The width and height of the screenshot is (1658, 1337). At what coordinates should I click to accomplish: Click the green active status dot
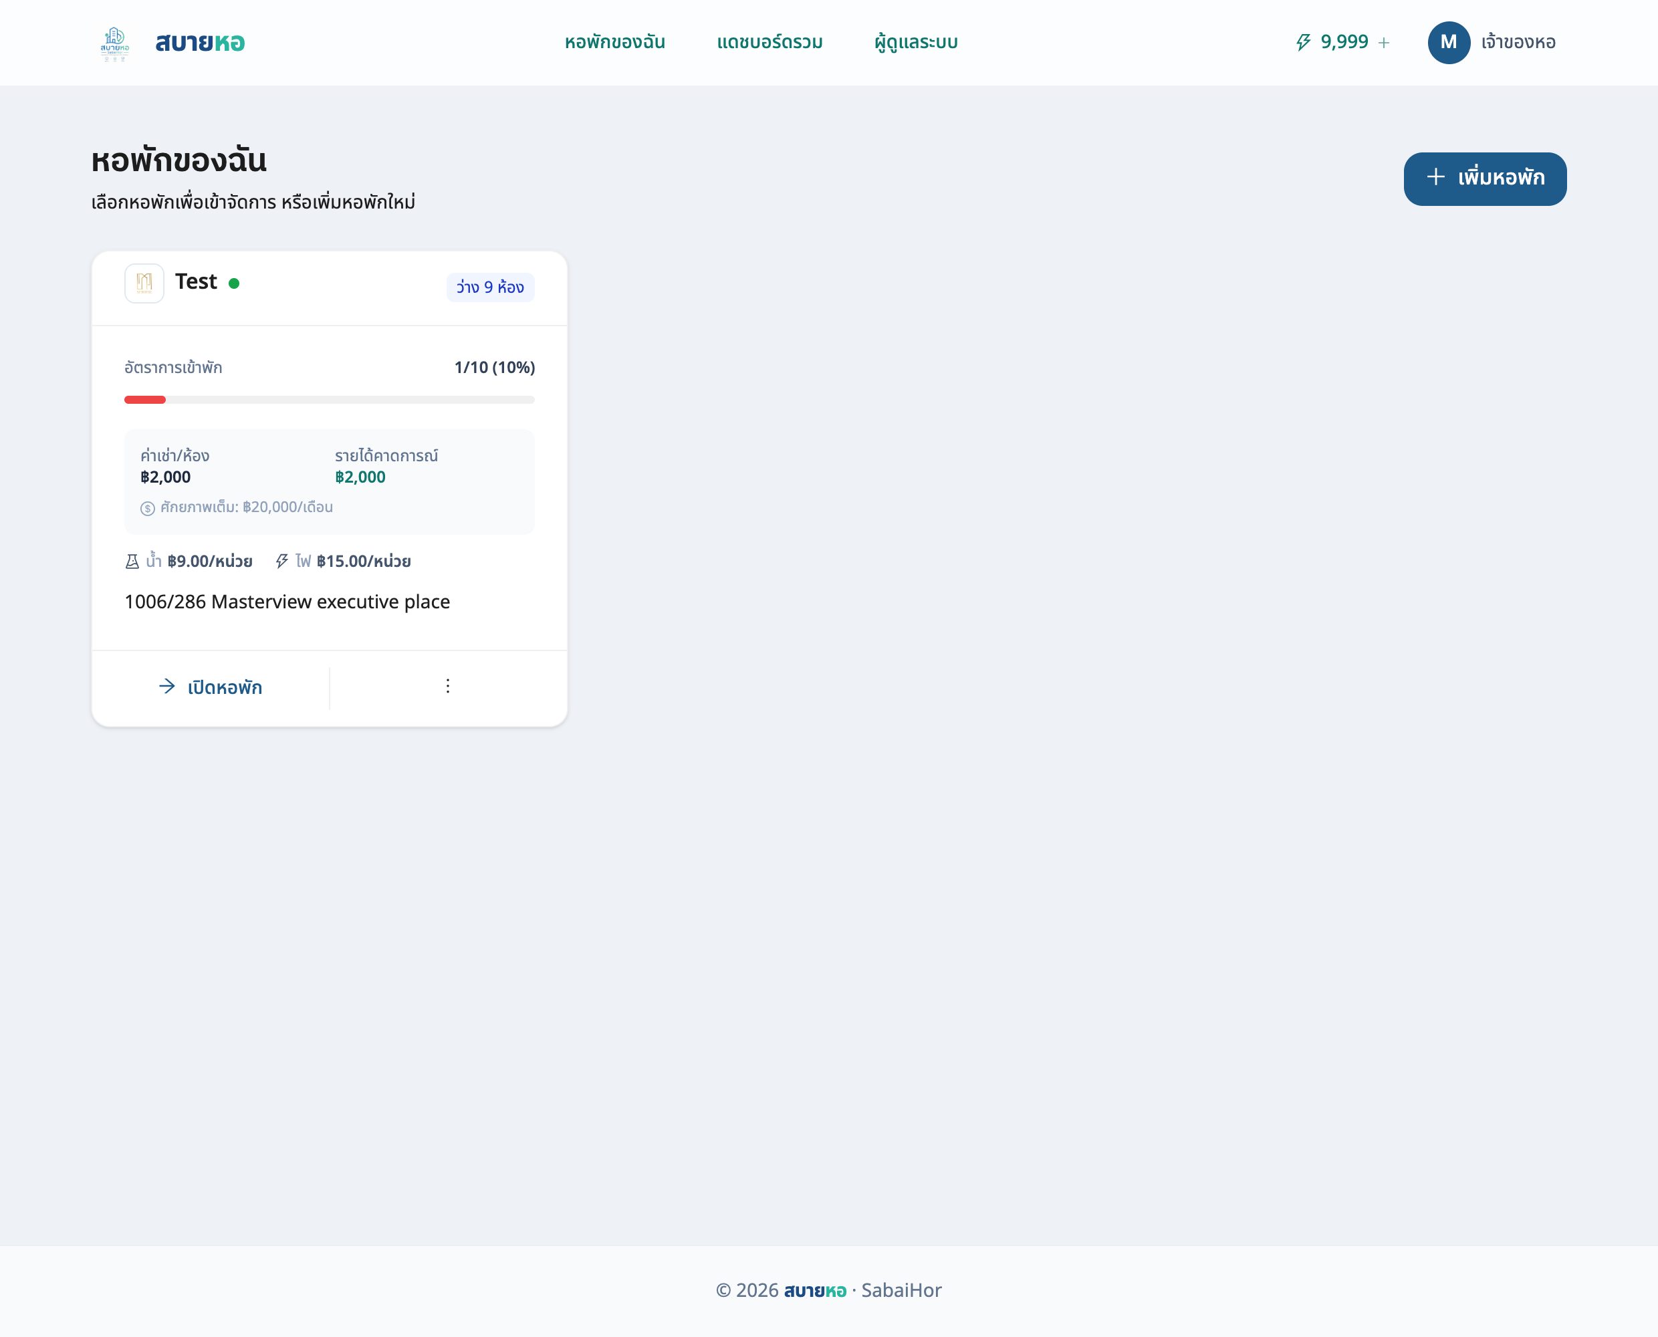[x=234, y=283]
